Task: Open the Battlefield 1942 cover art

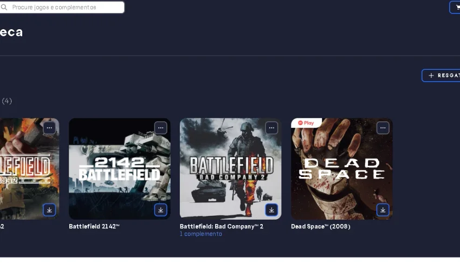Action: (x=29, y=169)
